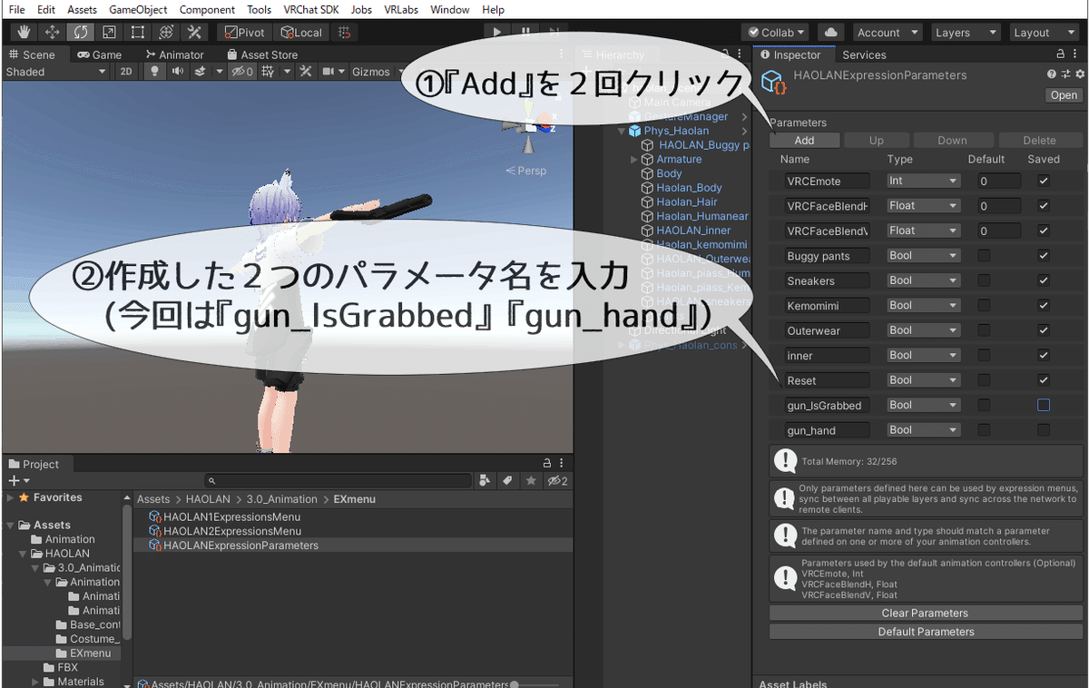Toggle grid snapping icon
The height and width of the screenshot is (688, 1089).
coord(343,32)
